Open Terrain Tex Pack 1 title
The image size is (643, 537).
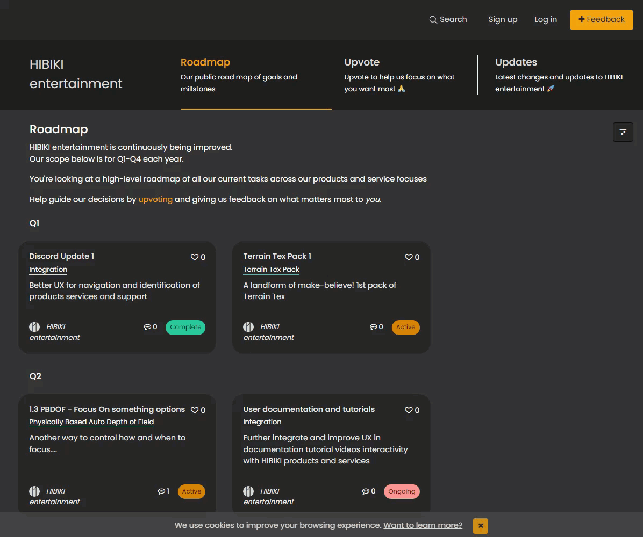pyautogui.click(x=277, y=256)
